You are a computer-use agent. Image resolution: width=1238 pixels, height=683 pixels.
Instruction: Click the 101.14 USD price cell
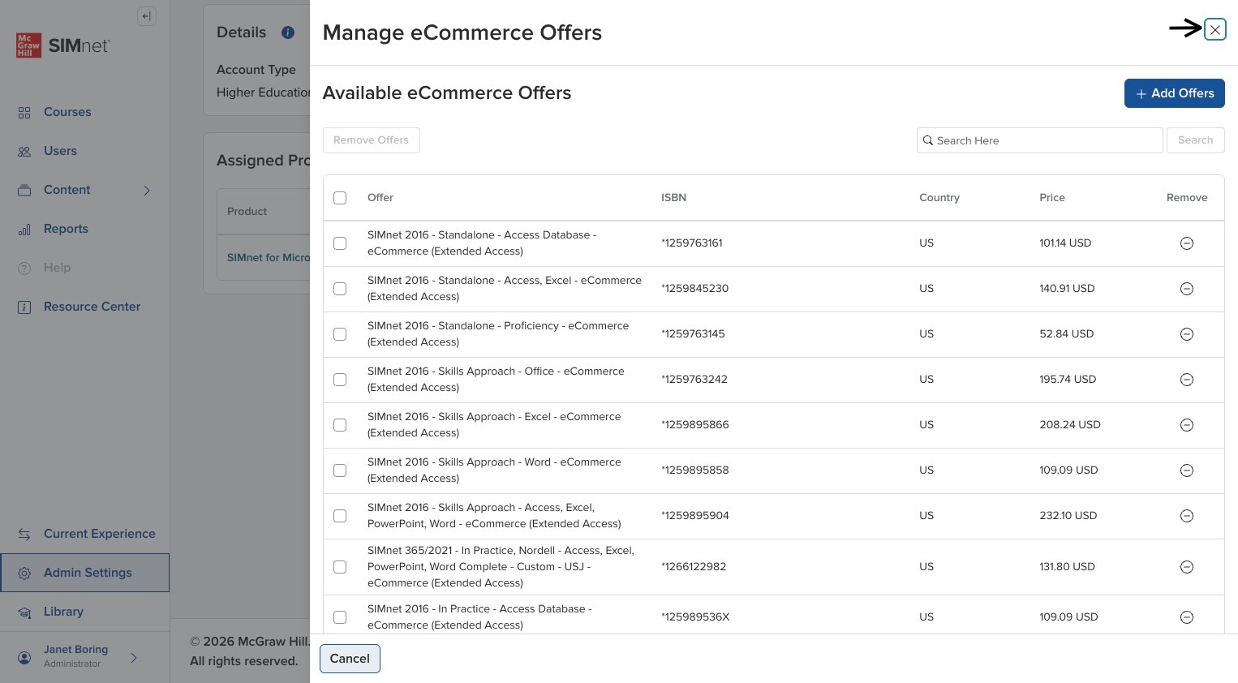pyautogui.click(x=1065, y=243)
